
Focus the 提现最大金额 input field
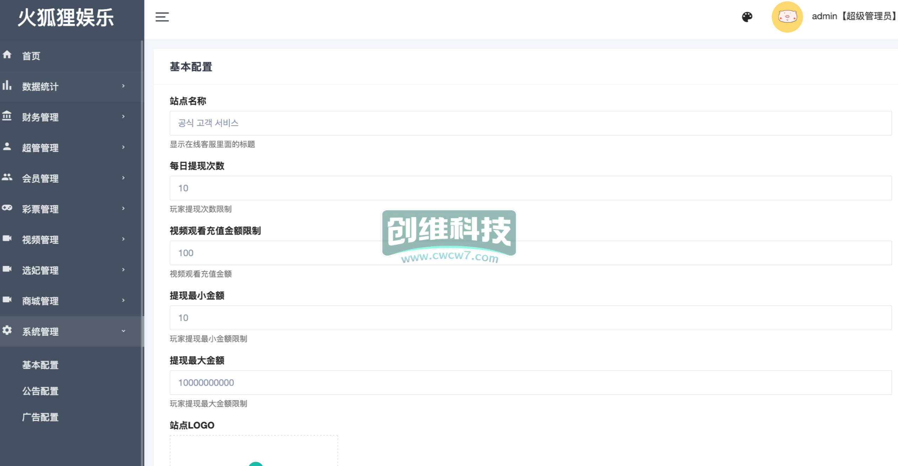pos(531,382)
